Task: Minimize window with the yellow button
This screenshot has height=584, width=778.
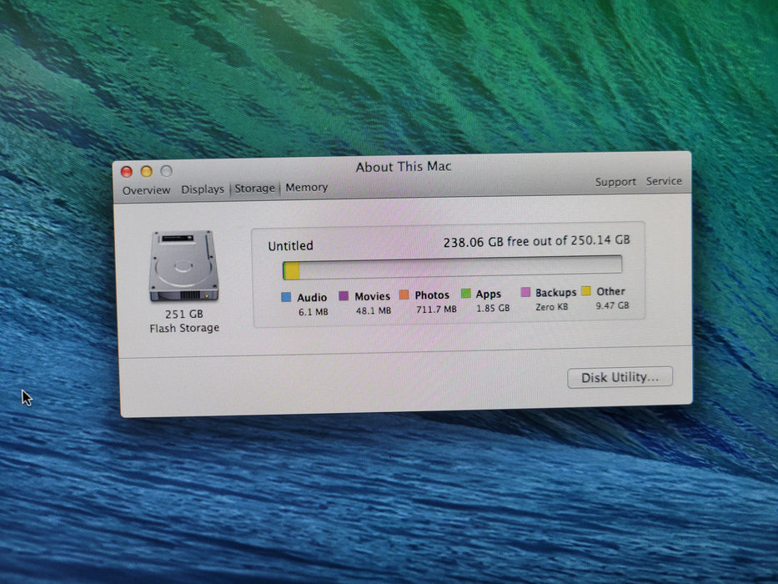Action: (147, 171)
